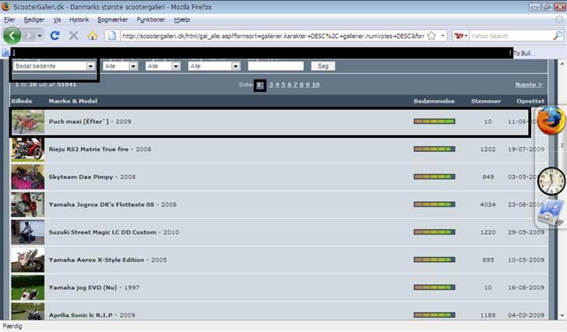The image size is (567, 332).
Task: Click the rating bar in the Yamaha Jogrox row
Action: 435,204
